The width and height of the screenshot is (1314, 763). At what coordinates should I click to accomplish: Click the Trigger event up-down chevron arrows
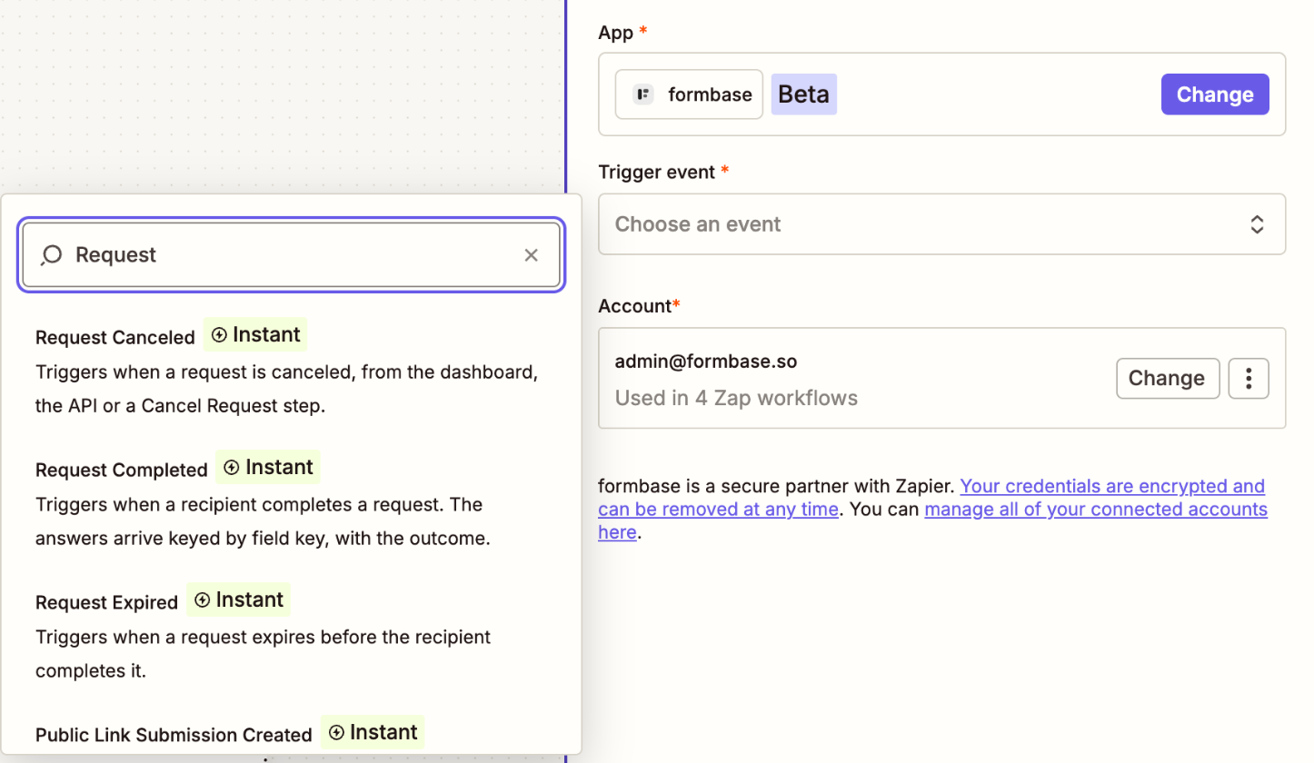point(1257,224)
